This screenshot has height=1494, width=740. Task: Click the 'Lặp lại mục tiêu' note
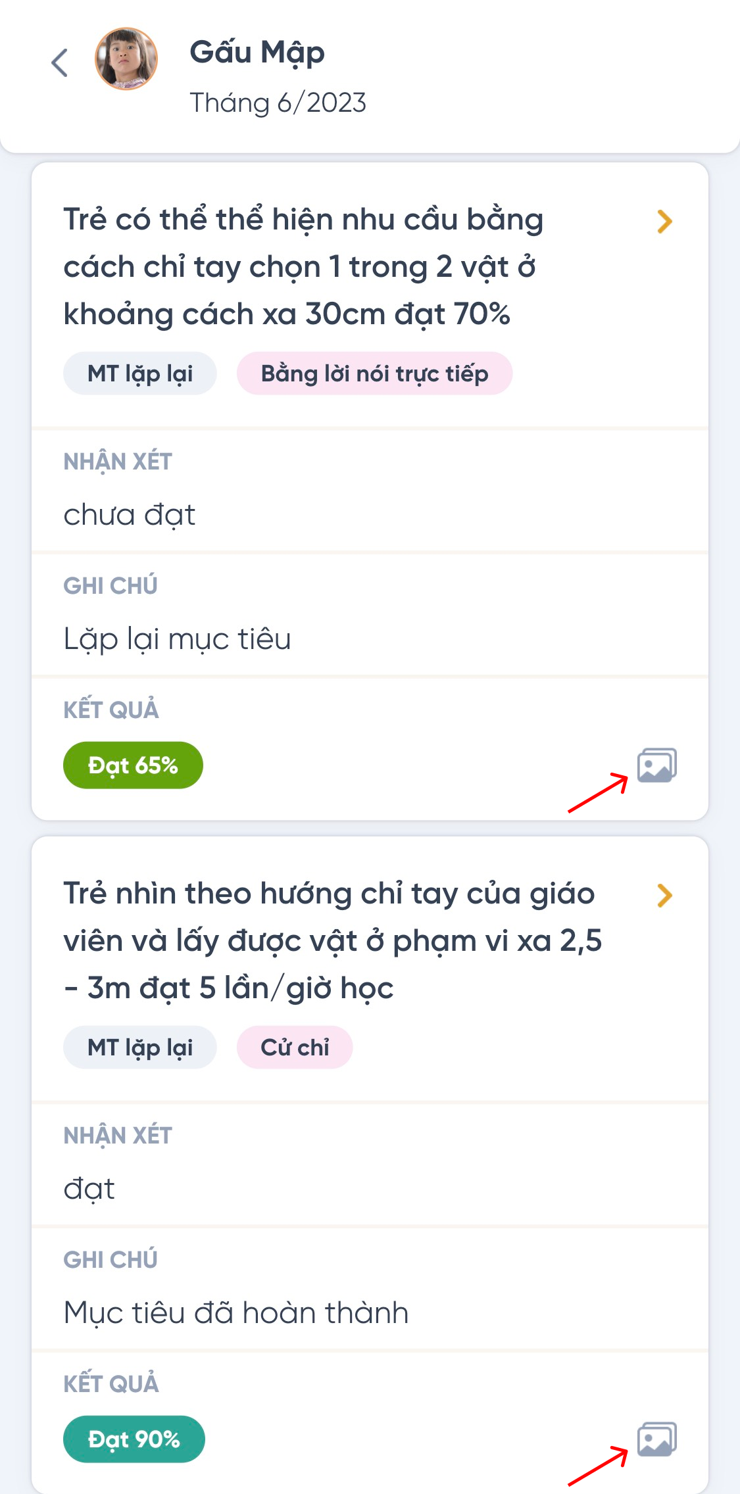(x=177, y=639)
